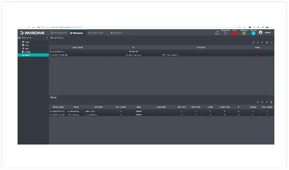Click the refresh icon in lower Library panel
Viewport: 289px width, 170px height.
click(258, 102)
